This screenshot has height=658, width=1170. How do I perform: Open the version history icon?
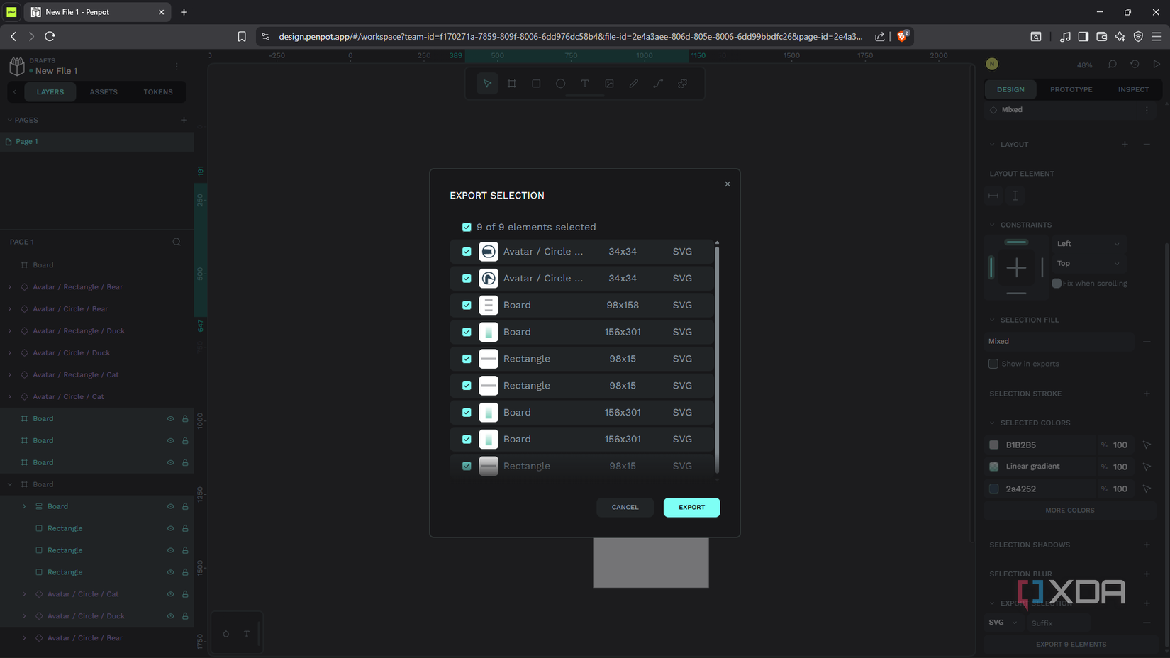(1135, 65)
